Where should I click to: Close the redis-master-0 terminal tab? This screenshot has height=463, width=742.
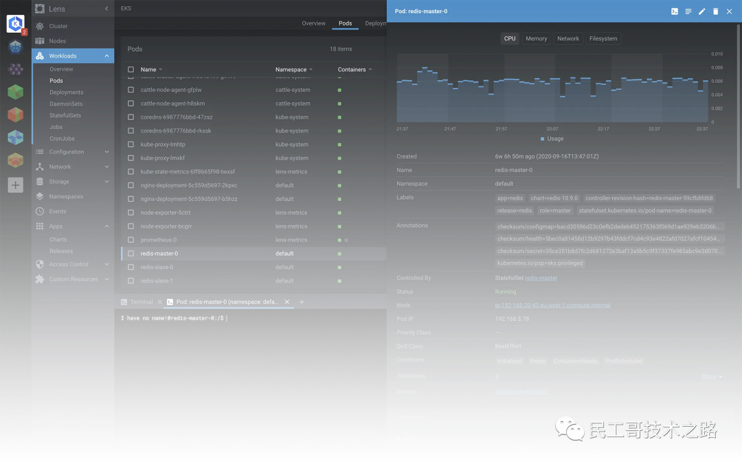(x=287, y=302)
